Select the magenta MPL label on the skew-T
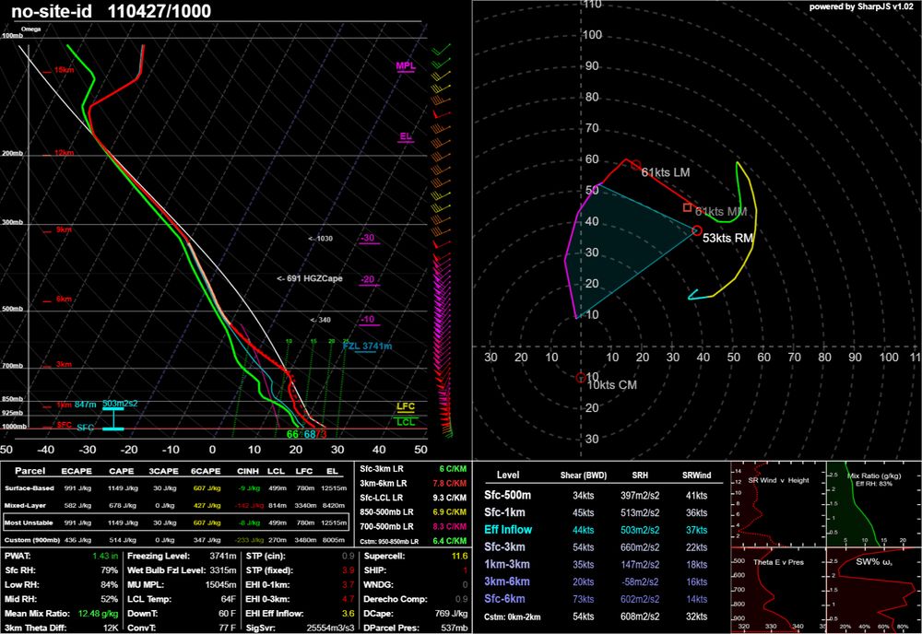The height and width of the screenshot is (634, 922). point(406,65)
